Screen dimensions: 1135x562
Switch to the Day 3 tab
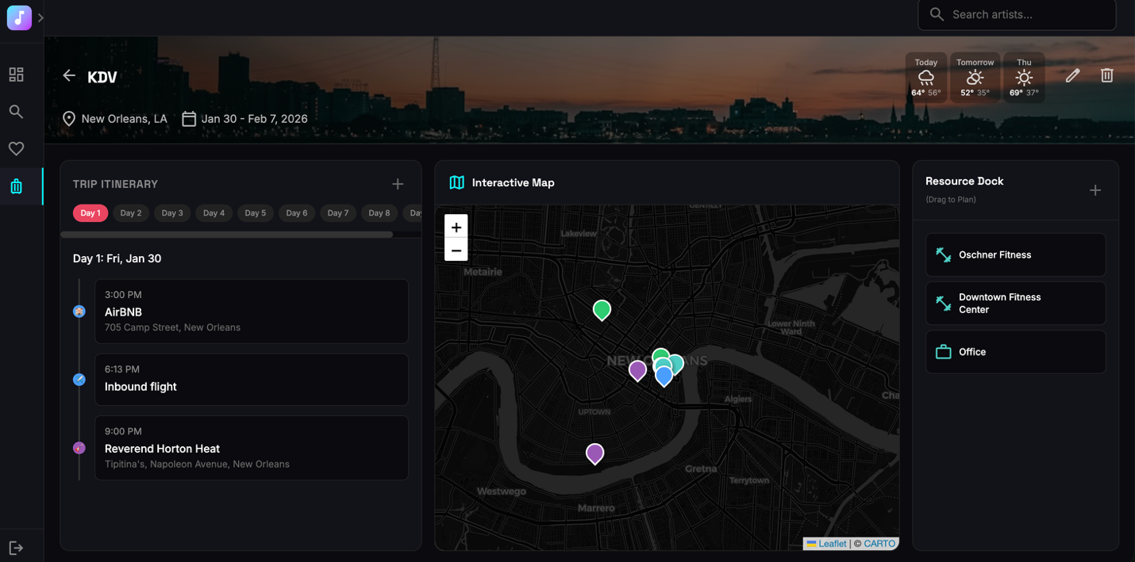(x=171, y=212)
